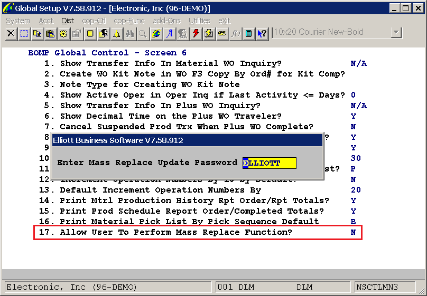Click the black X cancel toolbar icon
This screenshot has height=296, width=427.
[x=11, y=33]
